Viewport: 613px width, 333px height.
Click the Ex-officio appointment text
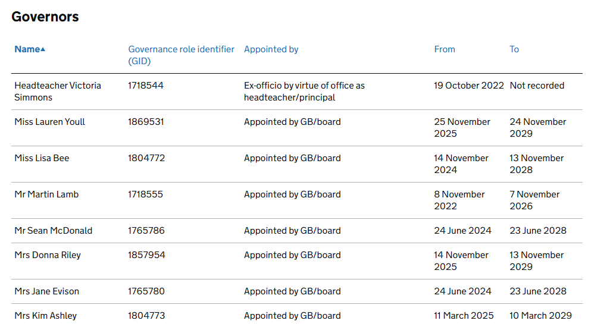click(x=304, y=92)
